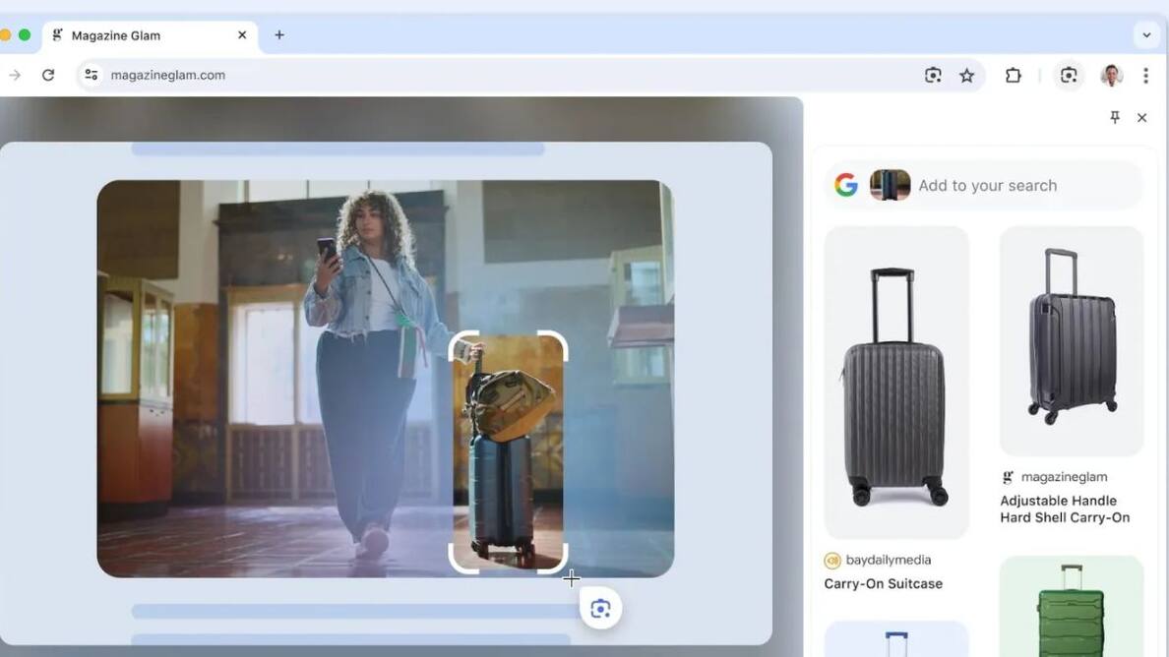1169x657 pixels.
Task: Open the Carry-On Suitcase result link
Action: 883,583
